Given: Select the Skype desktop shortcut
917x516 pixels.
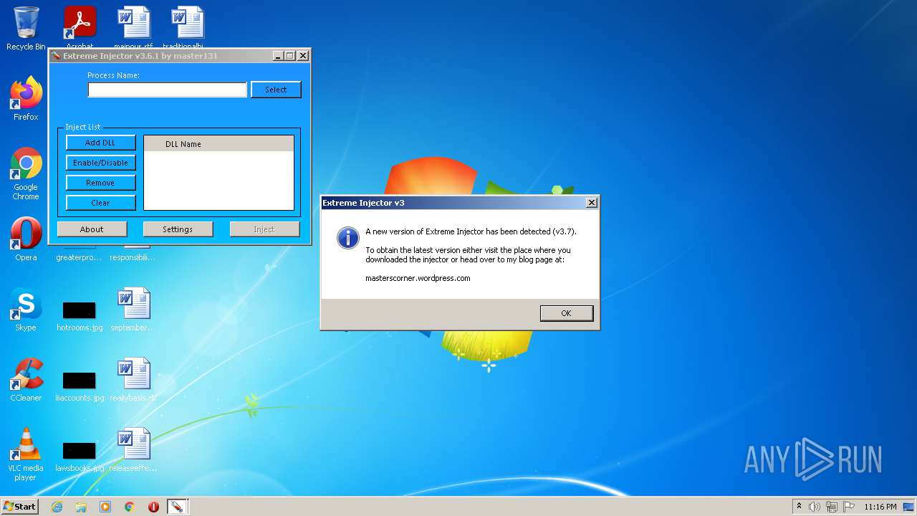Looking at the screenshot, I should (26, 309).
